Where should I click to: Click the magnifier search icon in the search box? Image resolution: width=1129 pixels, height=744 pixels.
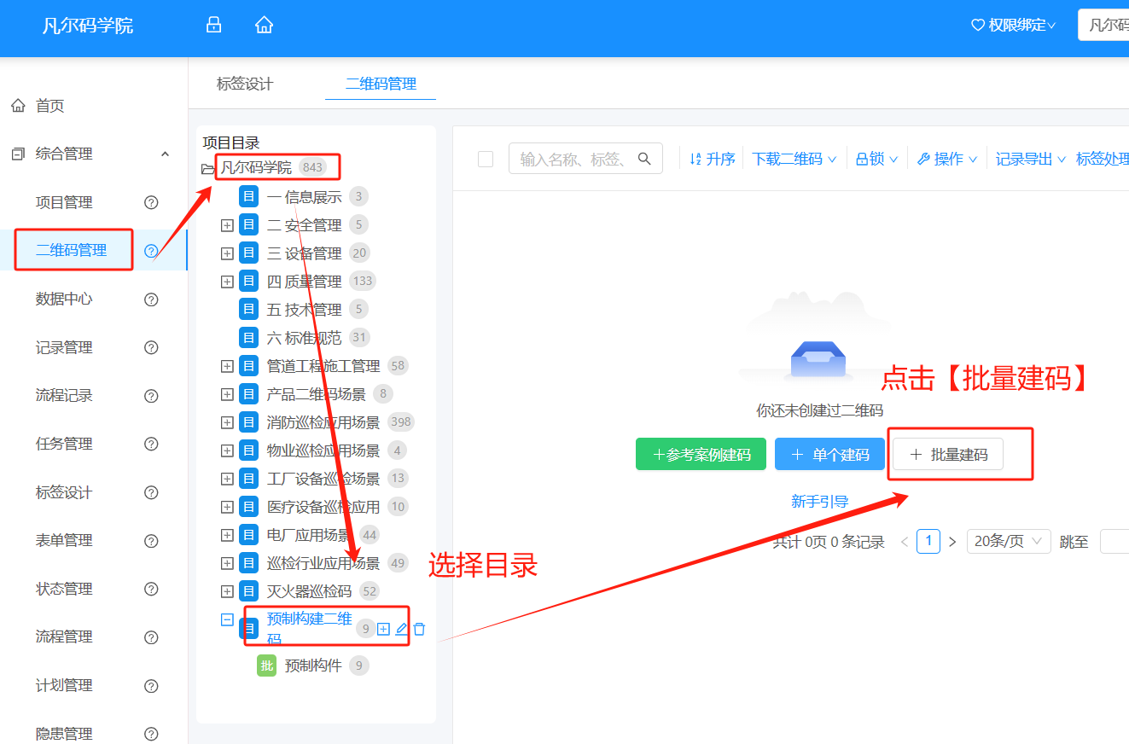pyautogui.click(x=645, y=158)
